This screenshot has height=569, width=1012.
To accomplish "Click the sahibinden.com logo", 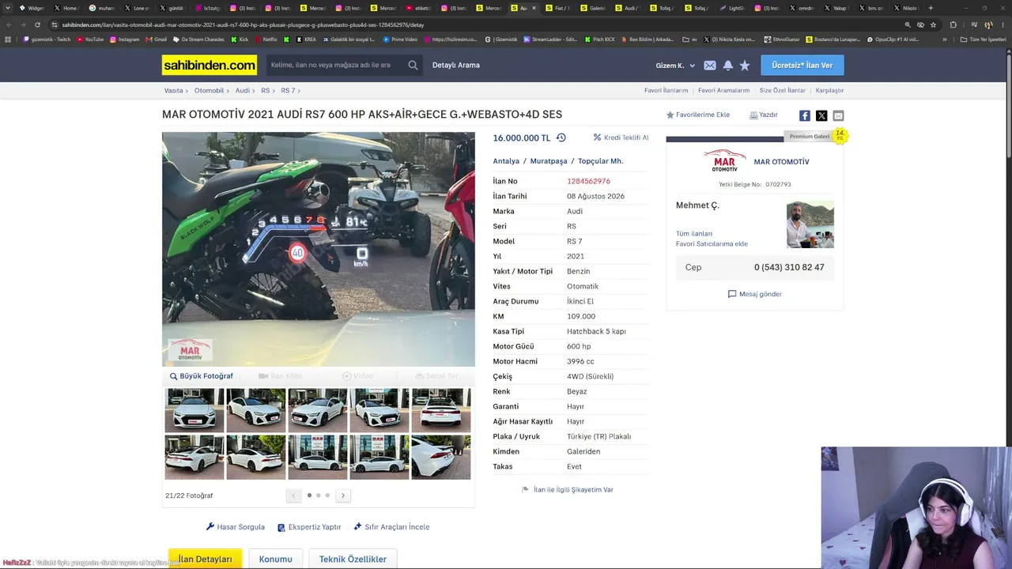I will point(210,65).
